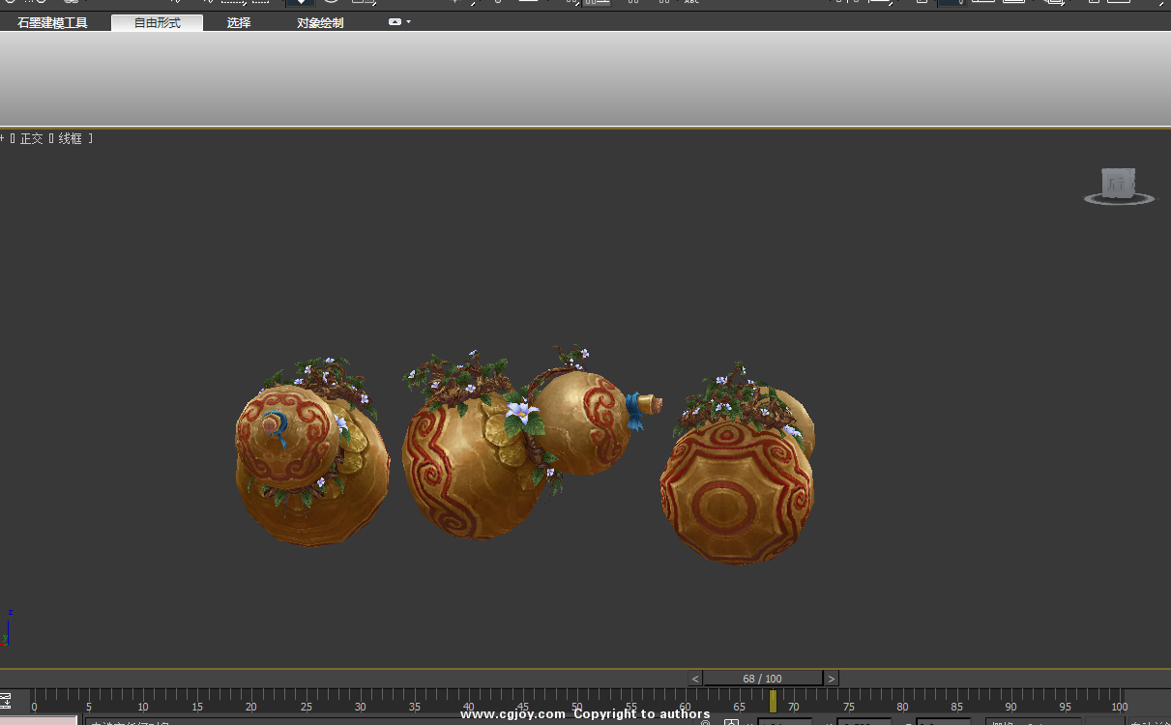
Task: Open the 线框 shading mode menu
Action: 71,138
